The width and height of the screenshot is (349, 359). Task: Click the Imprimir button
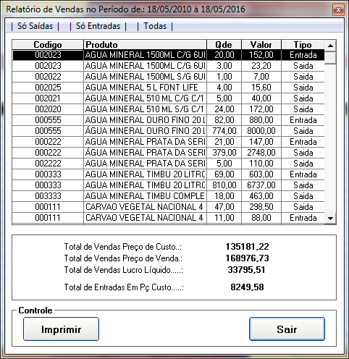point(61,329)
